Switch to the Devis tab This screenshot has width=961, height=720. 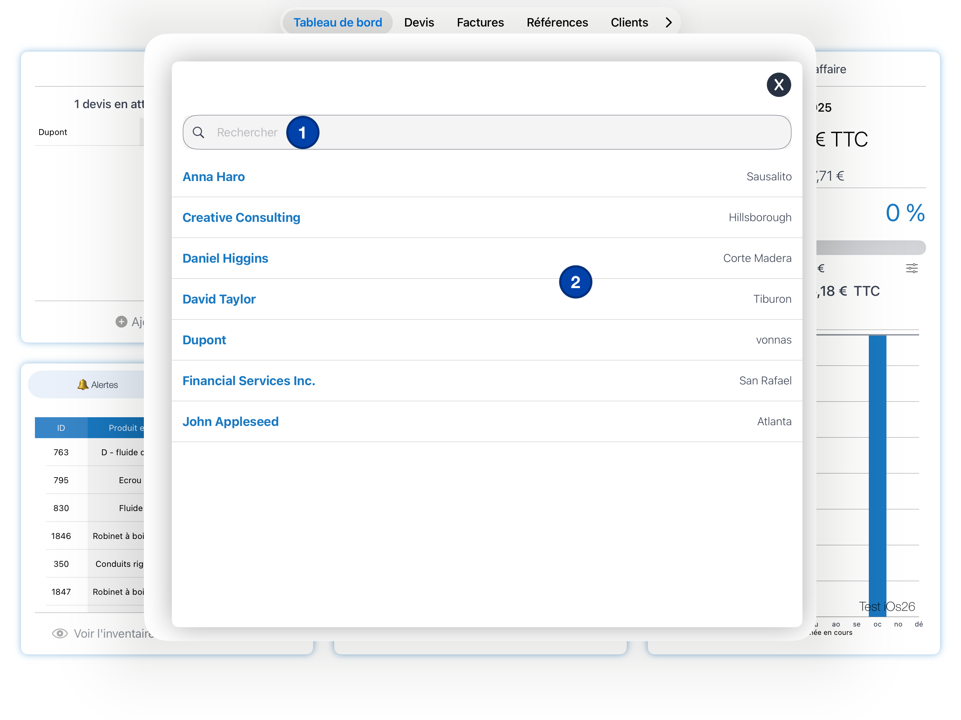(x=419, y=22)
